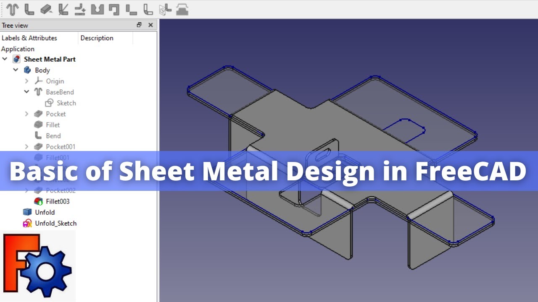Click the Fillet003 feature icon
Screen dimensions: 538x302
pyautogui.click(x=38, y=201)
